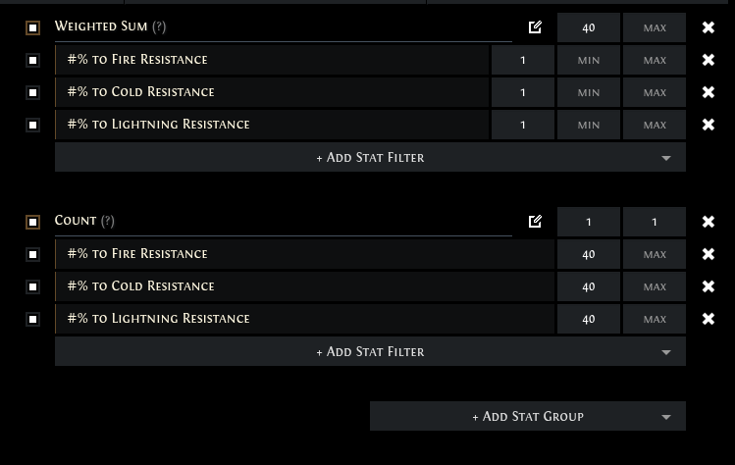The image size is (735, 465).
Task: Expand the Add Stat Group dropdown
Action: [x=528, y=416]
